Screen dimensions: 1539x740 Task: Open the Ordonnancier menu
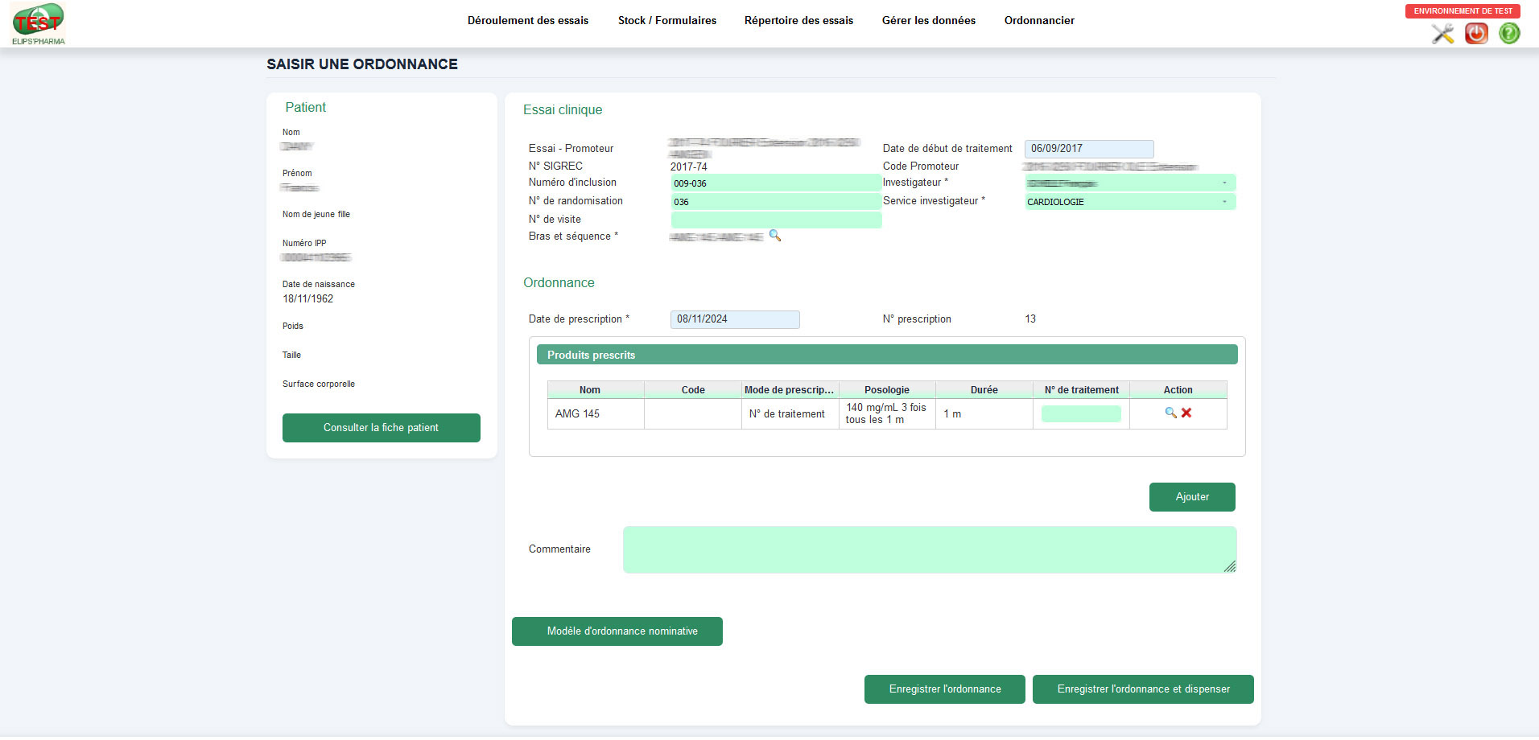click(1039, 20)
